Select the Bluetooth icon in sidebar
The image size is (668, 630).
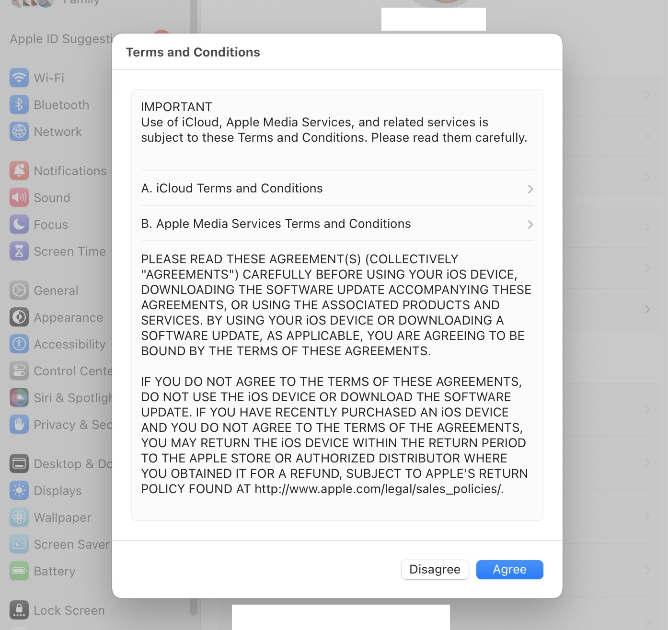point(19,104)
